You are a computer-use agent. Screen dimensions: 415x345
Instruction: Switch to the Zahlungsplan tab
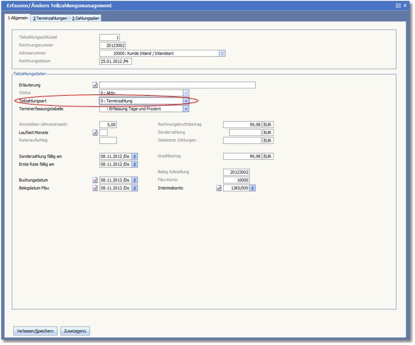pos(86,18)
